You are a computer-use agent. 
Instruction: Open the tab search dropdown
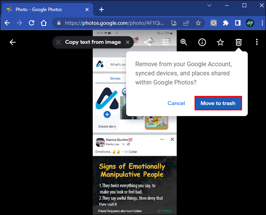[x=209, y=5]
